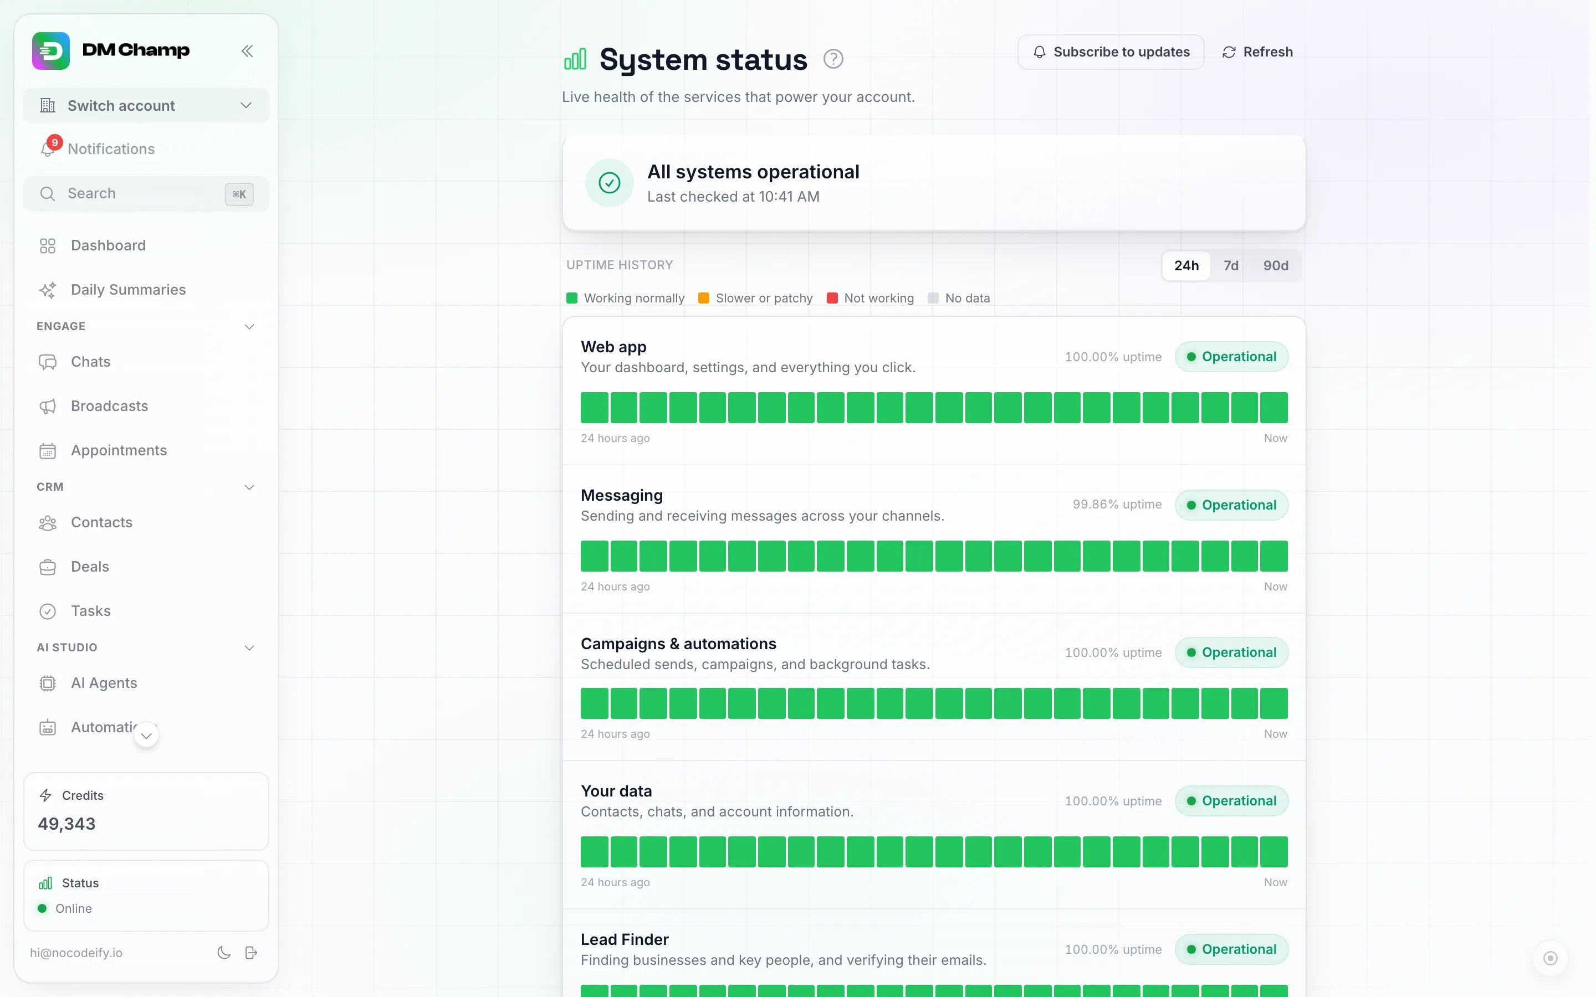Image resolution: width=1596 pixels, height=997 pixels.
Task: Click the last uptime bar for Web app
Action: (x=1273, y=408)
